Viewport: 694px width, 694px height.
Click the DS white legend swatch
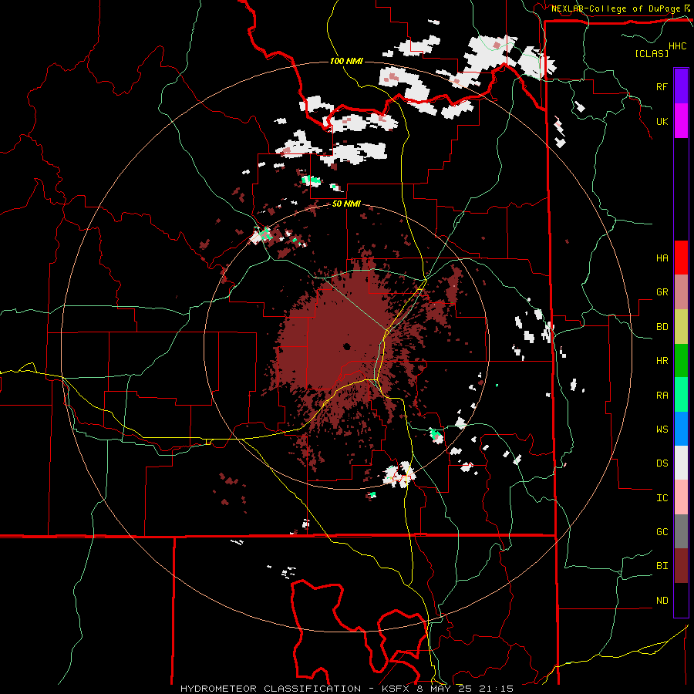[681, 463]
